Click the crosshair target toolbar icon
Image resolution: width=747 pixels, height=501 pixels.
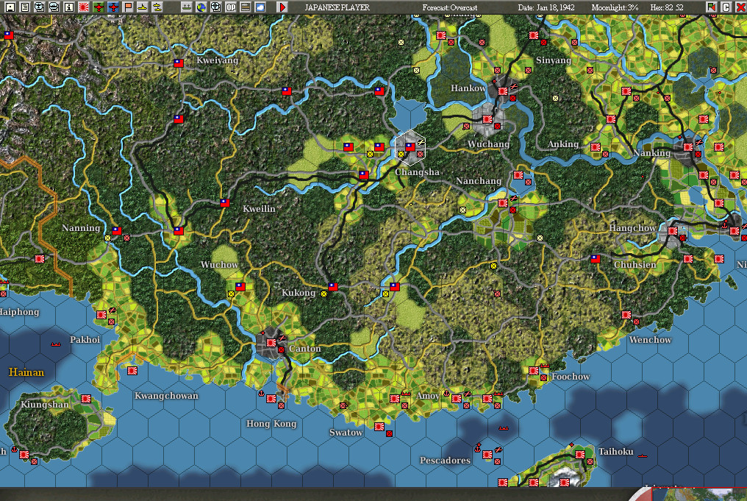(x=216, y=7)
